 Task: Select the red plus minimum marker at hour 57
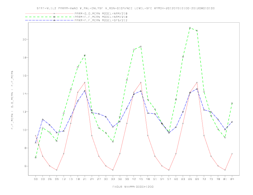tap(169, 170)
